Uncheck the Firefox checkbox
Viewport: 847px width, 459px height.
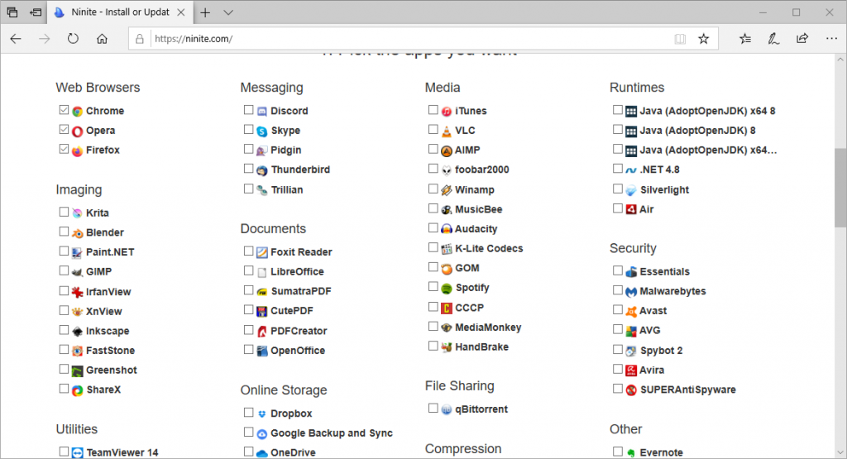64,149
